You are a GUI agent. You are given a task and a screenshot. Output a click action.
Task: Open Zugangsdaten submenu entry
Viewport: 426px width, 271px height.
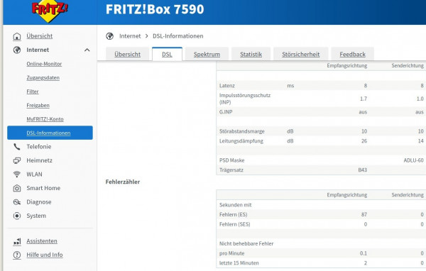43,77
